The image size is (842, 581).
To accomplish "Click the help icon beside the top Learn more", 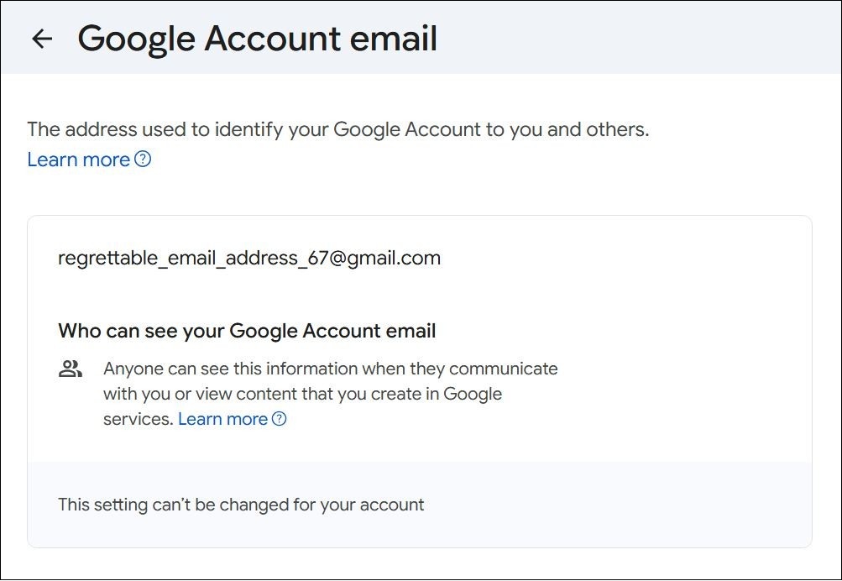I will 144,159.
